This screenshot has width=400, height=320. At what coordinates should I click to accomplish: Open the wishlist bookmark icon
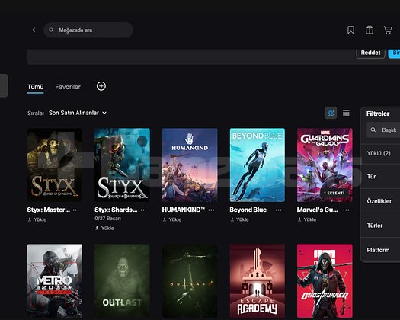[x=350, y=30]
